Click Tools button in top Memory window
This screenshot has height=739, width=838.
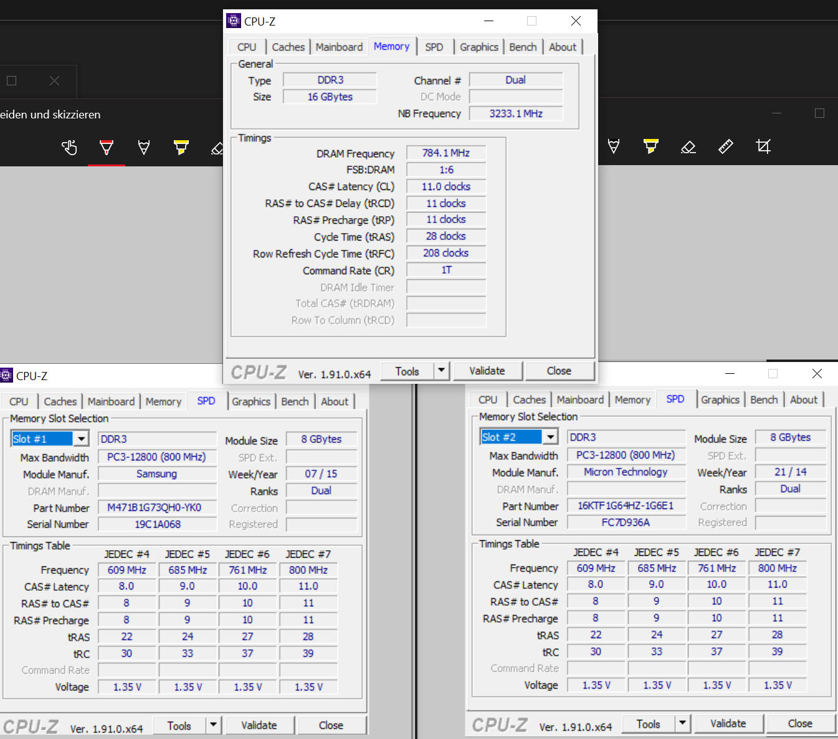pos(407,371)
